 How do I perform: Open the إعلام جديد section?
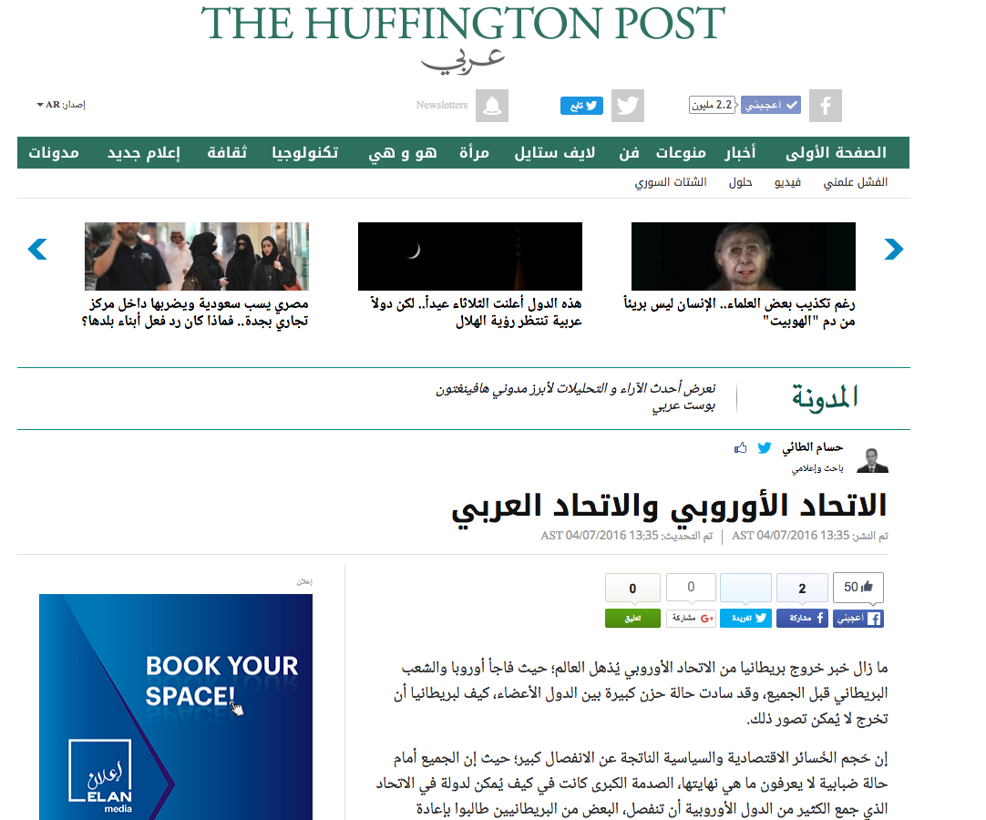tap(143, 153)
